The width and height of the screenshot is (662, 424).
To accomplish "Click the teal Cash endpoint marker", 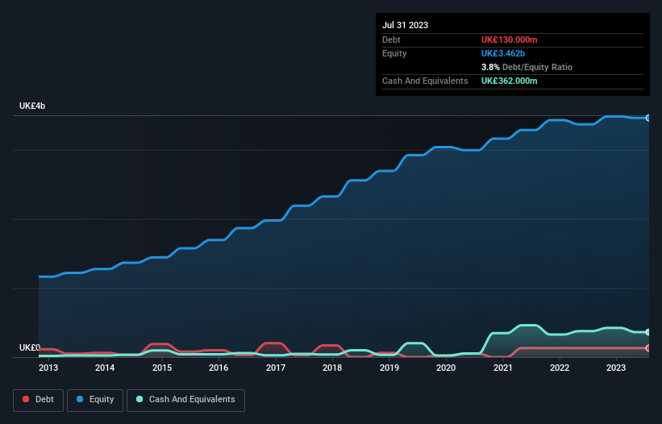I will (x=648, y=332).
